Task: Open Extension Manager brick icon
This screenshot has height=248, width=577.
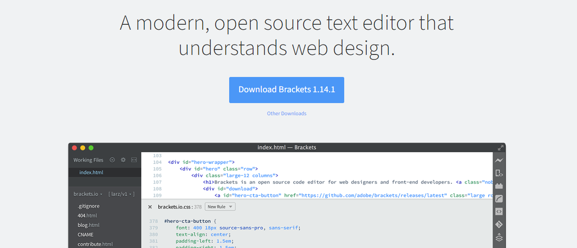Action: 499,186
